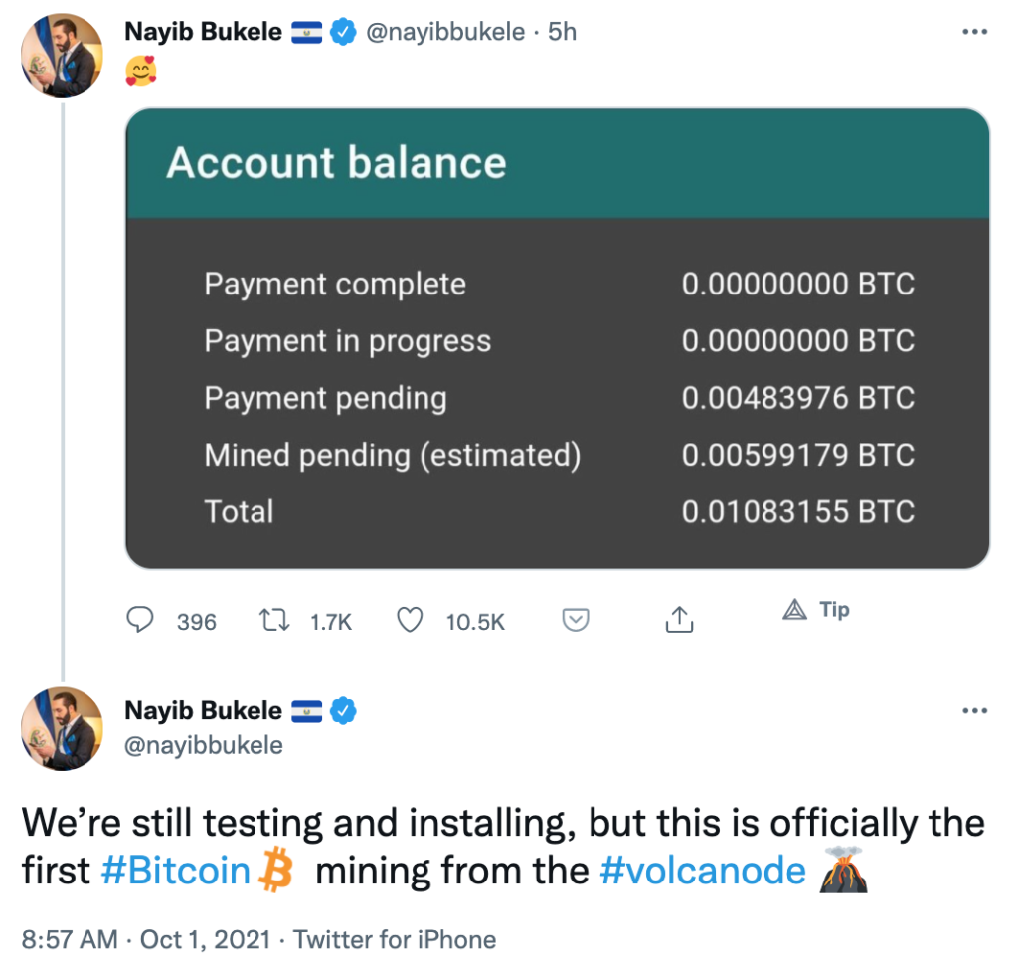
Task: Click the @nayibbukele handle in the top tweet
Action: click(445, 32)
